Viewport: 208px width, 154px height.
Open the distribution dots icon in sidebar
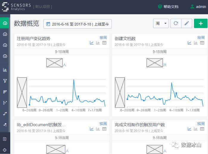(x=5, y=103)
